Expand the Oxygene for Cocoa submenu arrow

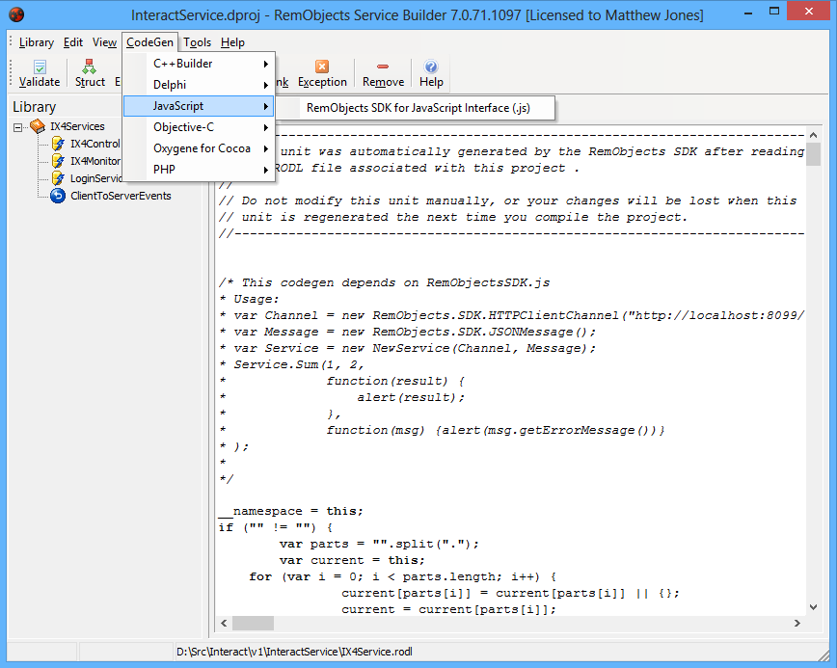tap(265, 148)
